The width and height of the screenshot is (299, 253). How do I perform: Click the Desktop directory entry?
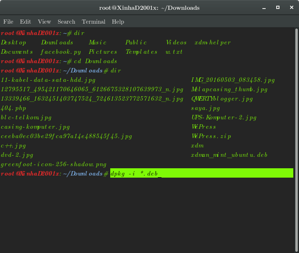click(x=13, y=42)
